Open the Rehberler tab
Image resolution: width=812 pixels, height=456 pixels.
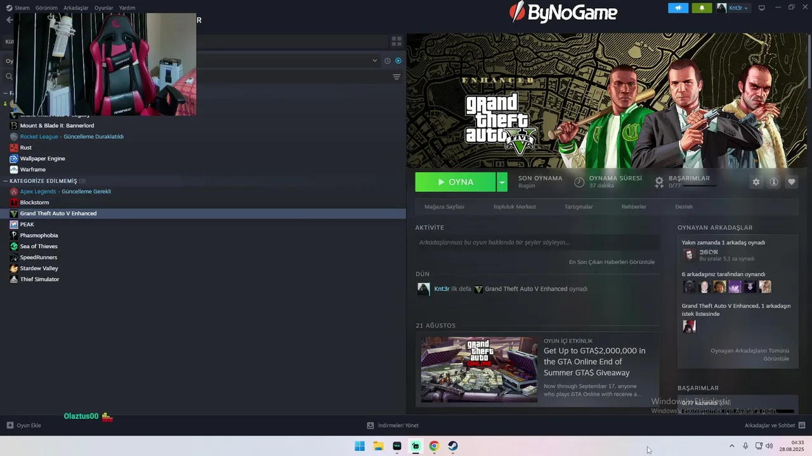tap(634, 206)
